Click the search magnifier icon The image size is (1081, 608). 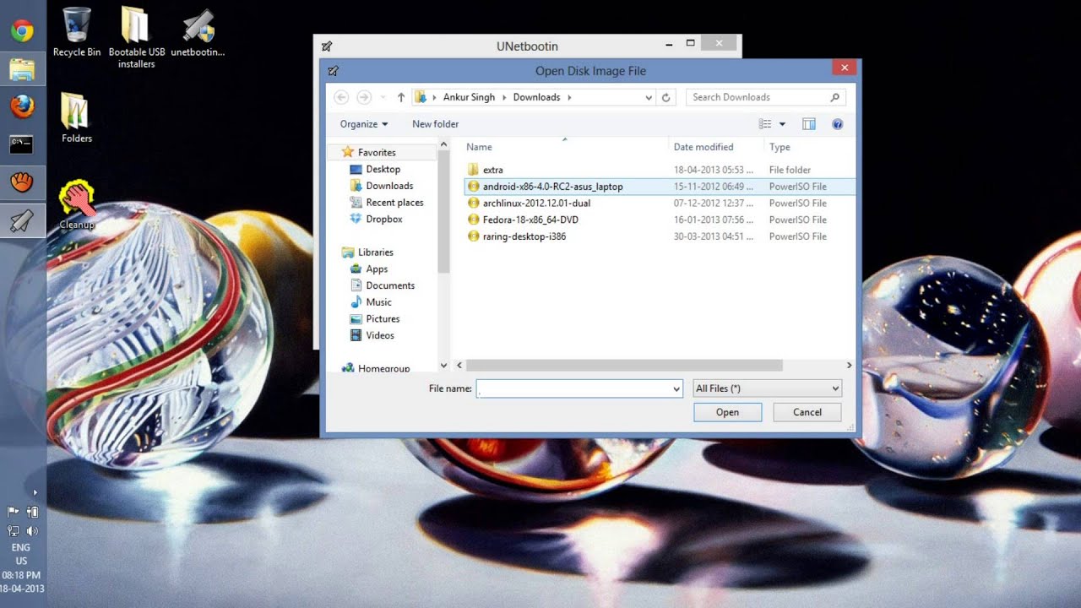834,97
